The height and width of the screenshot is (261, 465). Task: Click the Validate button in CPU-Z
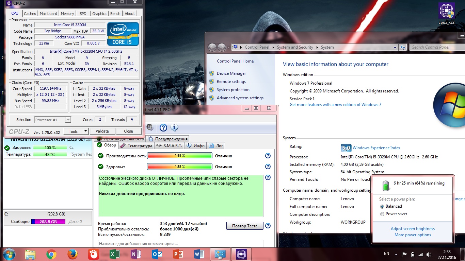pyautogui.click(x=102, y=131)
